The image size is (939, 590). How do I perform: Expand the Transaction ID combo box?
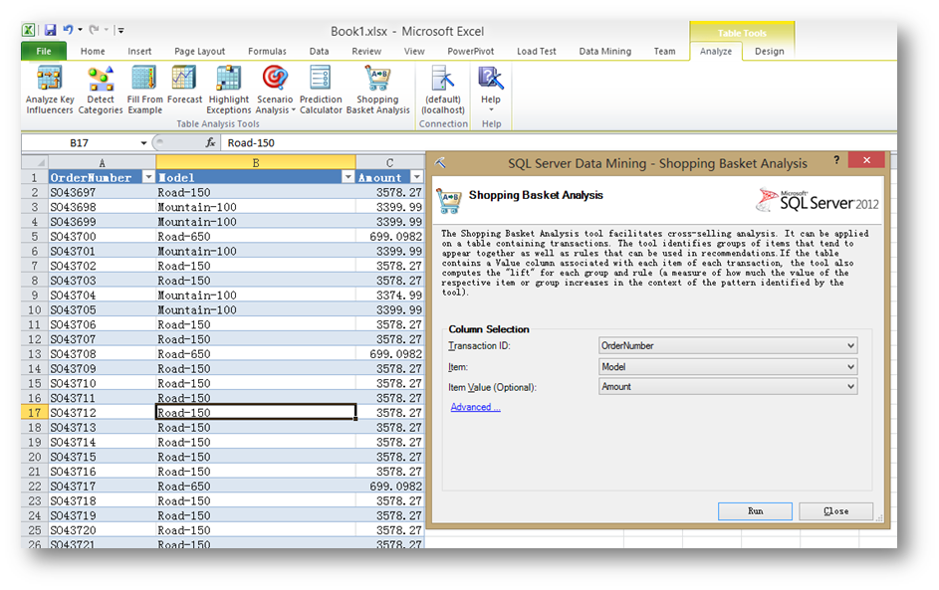pyautogui.click(x=850, y=345)
